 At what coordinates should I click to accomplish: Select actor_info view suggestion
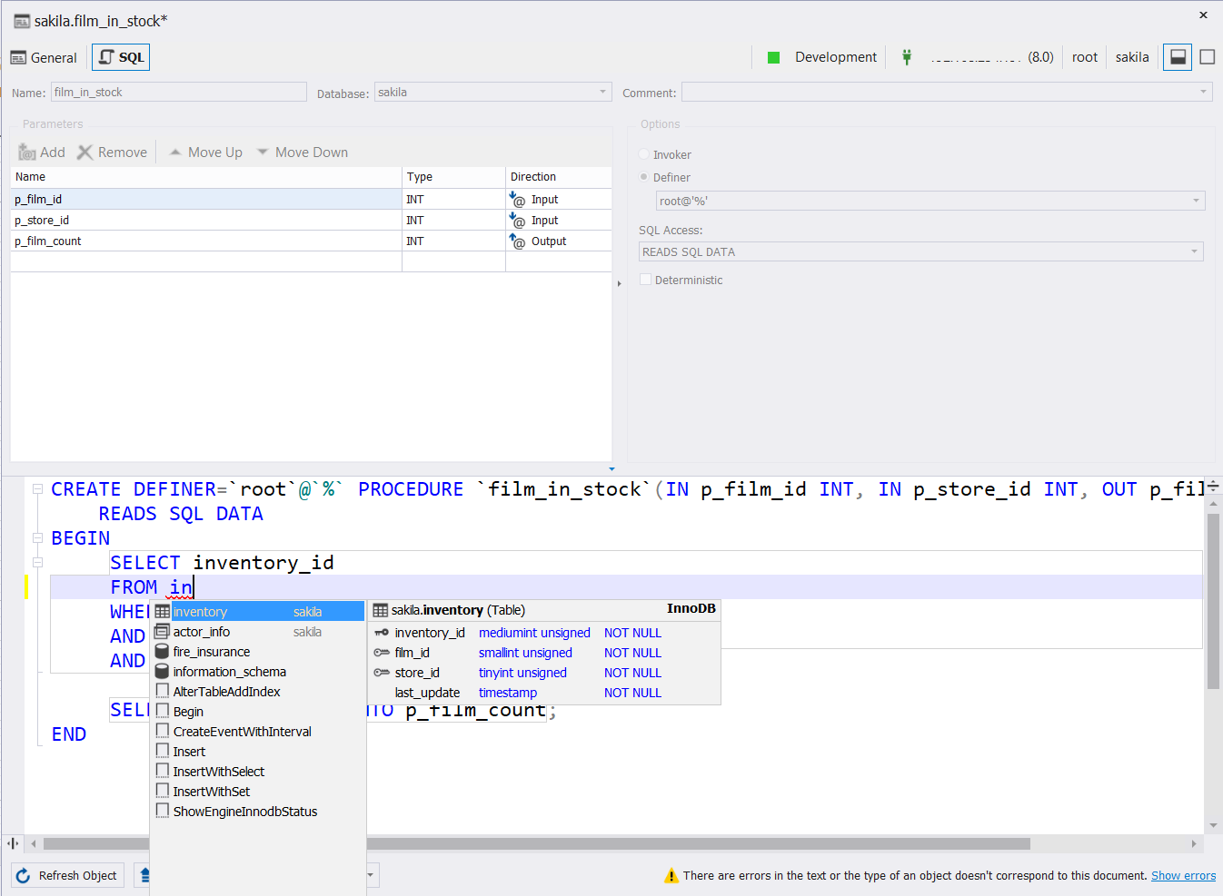pyautogui.click(x=259, y=632)
